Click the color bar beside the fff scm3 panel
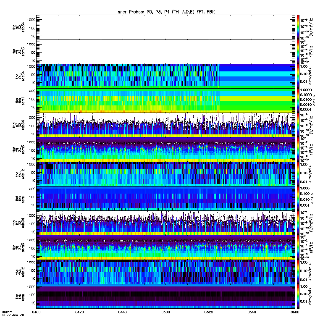The image size is (315, 336). [x=298, y=247]
